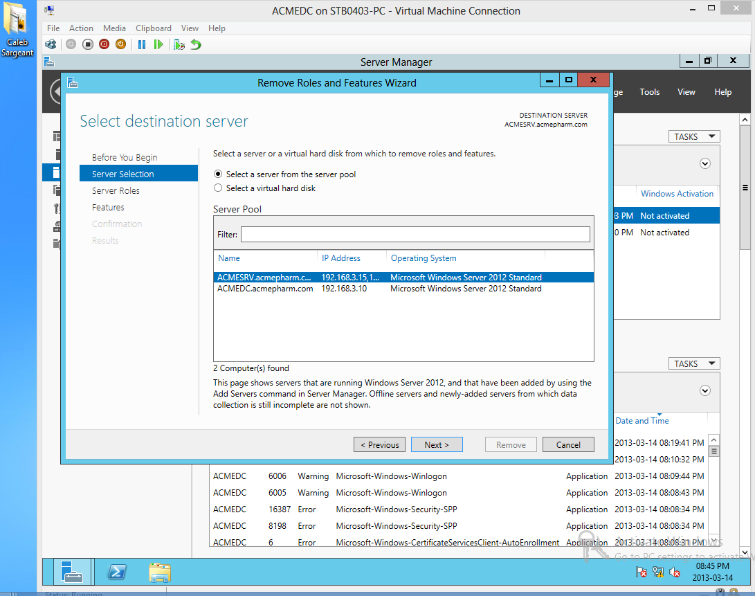Click the green Revert arrow icon
The image size is (755, 596).
[x=195, y=44]
